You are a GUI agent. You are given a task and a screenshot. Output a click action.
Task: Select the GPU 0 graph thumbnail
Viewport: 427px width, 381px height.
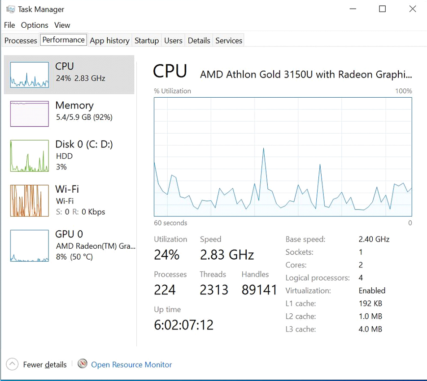(x=30, y=246)
